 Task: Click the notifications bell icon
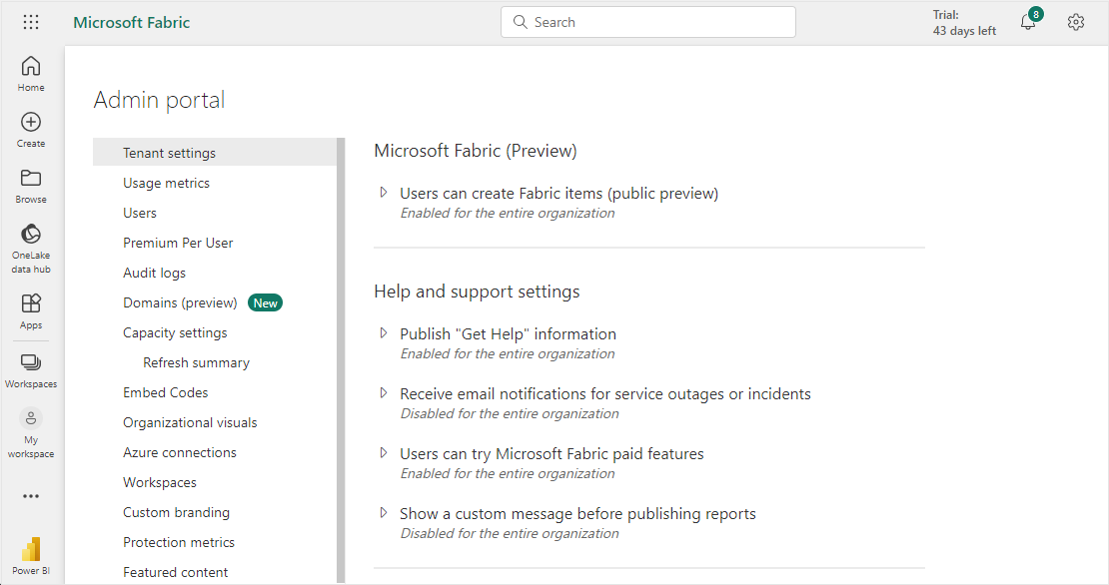[x=1028, y=22]
